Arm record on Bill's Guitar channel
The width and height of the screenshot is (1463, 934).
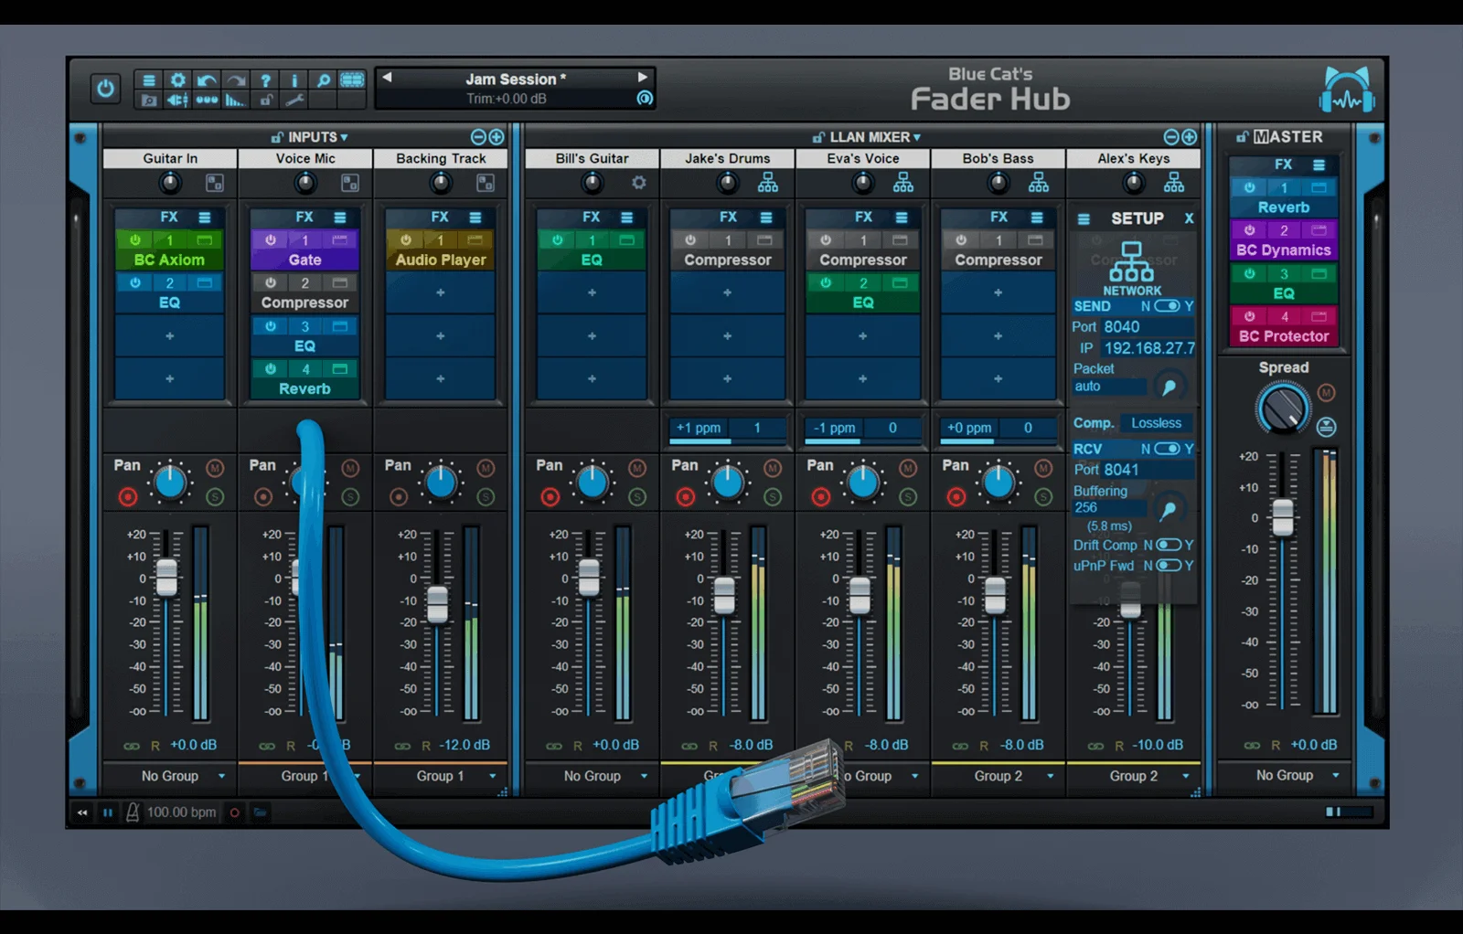point(550,497)
